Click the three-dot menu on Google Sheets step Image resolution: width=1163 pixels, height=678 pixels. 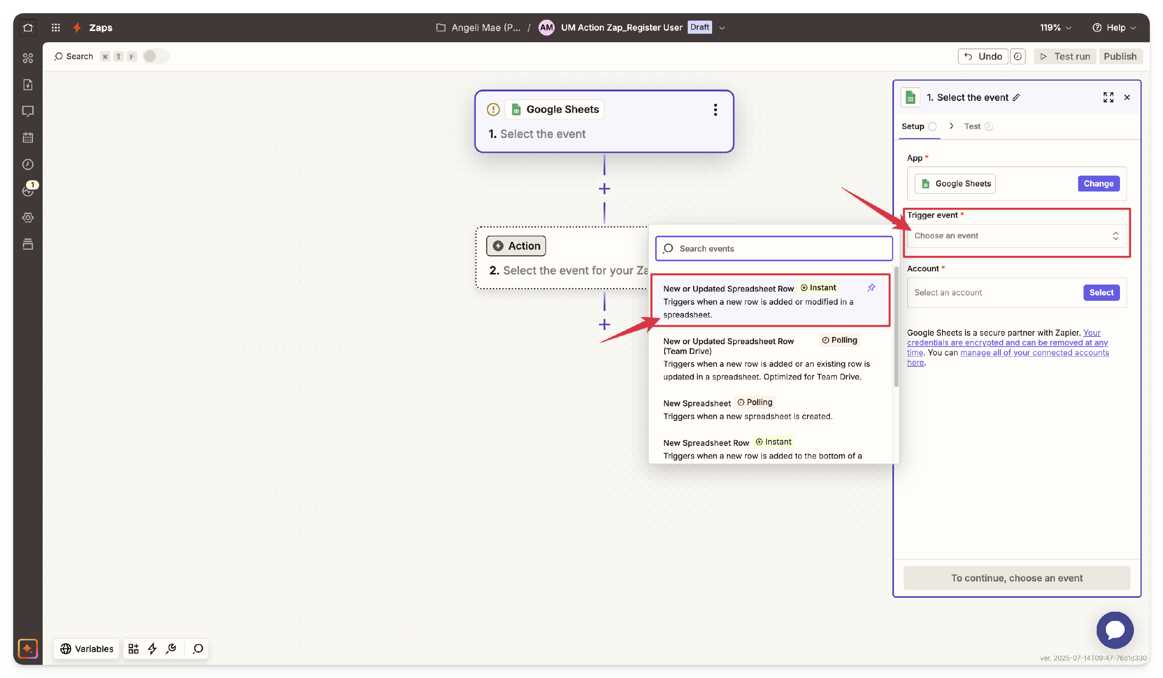(715, 109)
